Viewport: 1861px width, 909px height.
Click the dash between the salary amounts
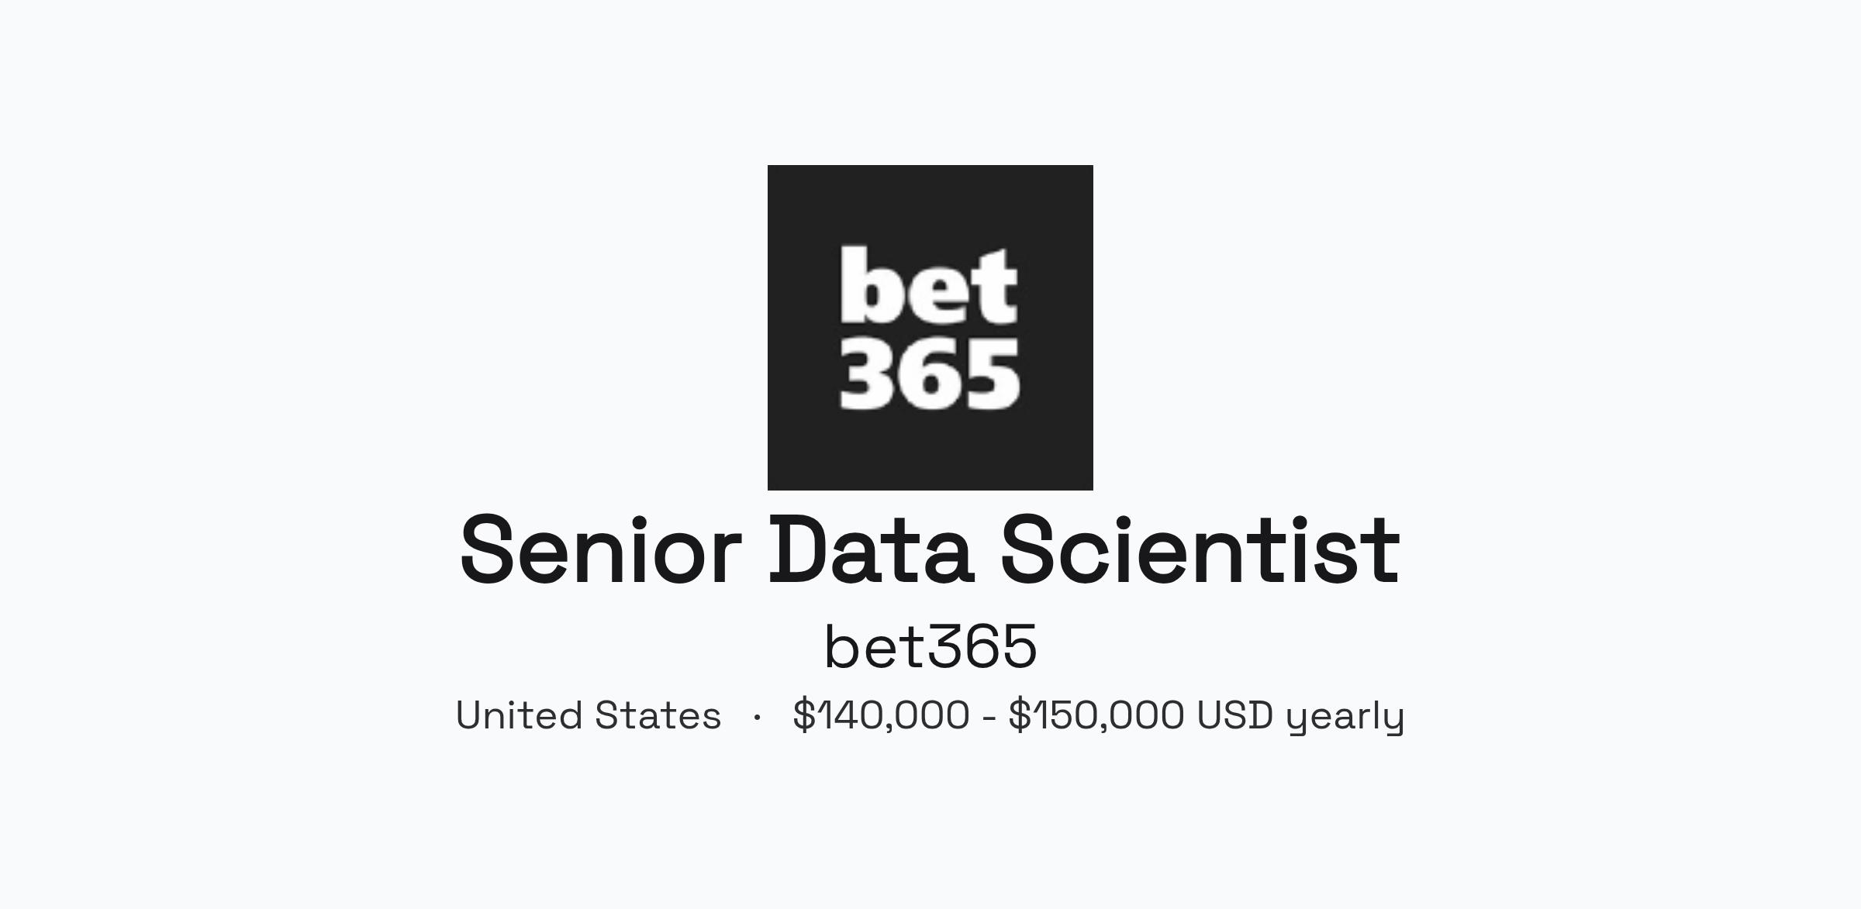[x=989, y=718]
